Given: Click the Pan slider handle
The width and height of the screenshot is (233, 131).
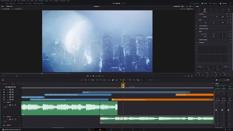Looking at the screenshot, I should tap(214, 23).
